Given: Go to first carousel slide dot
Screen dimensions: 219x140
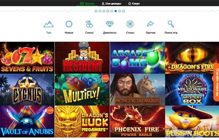Looking at the screenshot, I should click(x=96, y=11).
